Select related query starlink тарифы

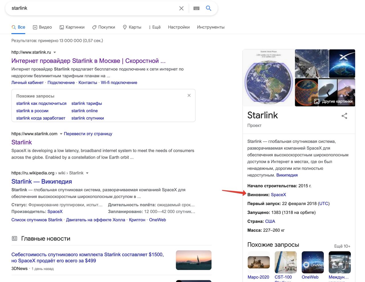87,103
